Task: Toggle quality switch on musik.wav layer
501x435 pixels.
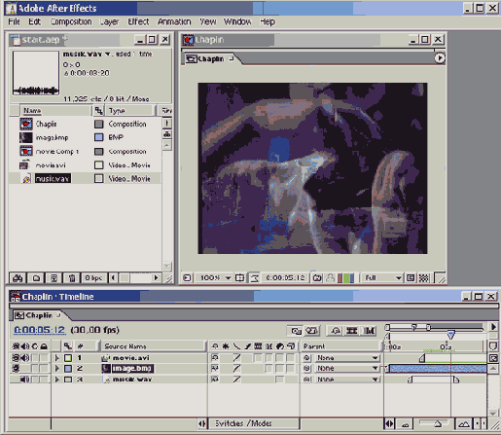Action: point(236,380)
